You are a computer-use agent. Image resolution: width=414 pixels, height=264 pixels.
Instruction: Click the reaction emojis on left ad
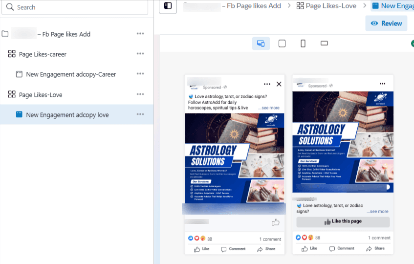pyautogui.click(x=196, y=239)
